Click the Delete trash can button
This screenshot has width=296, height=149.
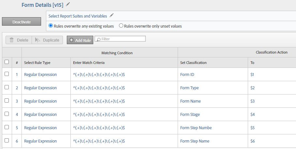point(19,40)
